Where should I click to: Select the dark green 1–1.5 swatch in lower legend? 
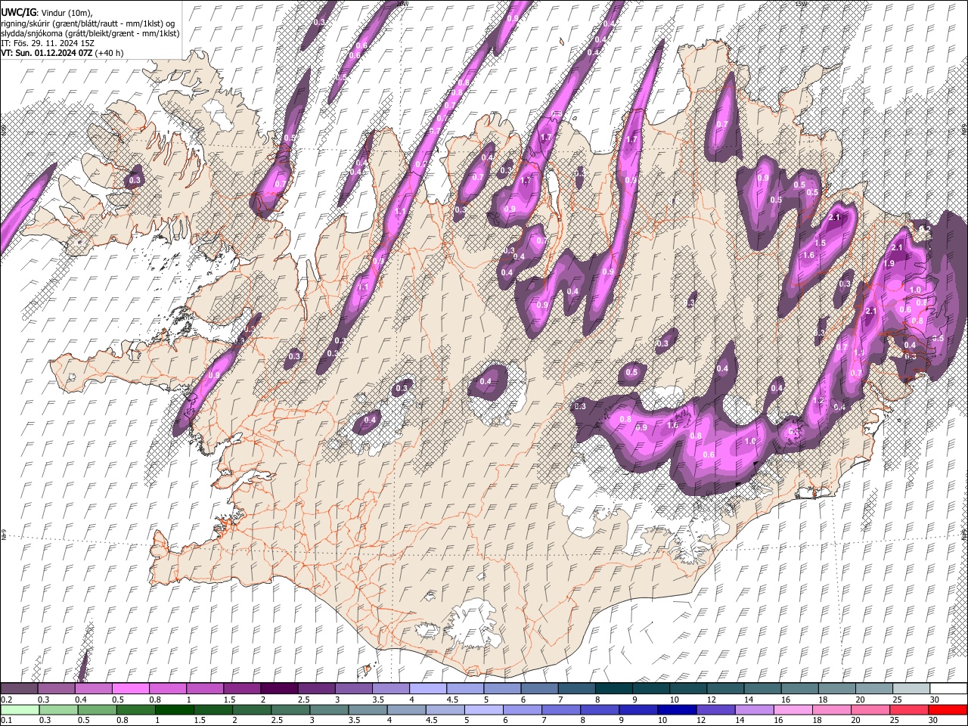tap(174, 709)
